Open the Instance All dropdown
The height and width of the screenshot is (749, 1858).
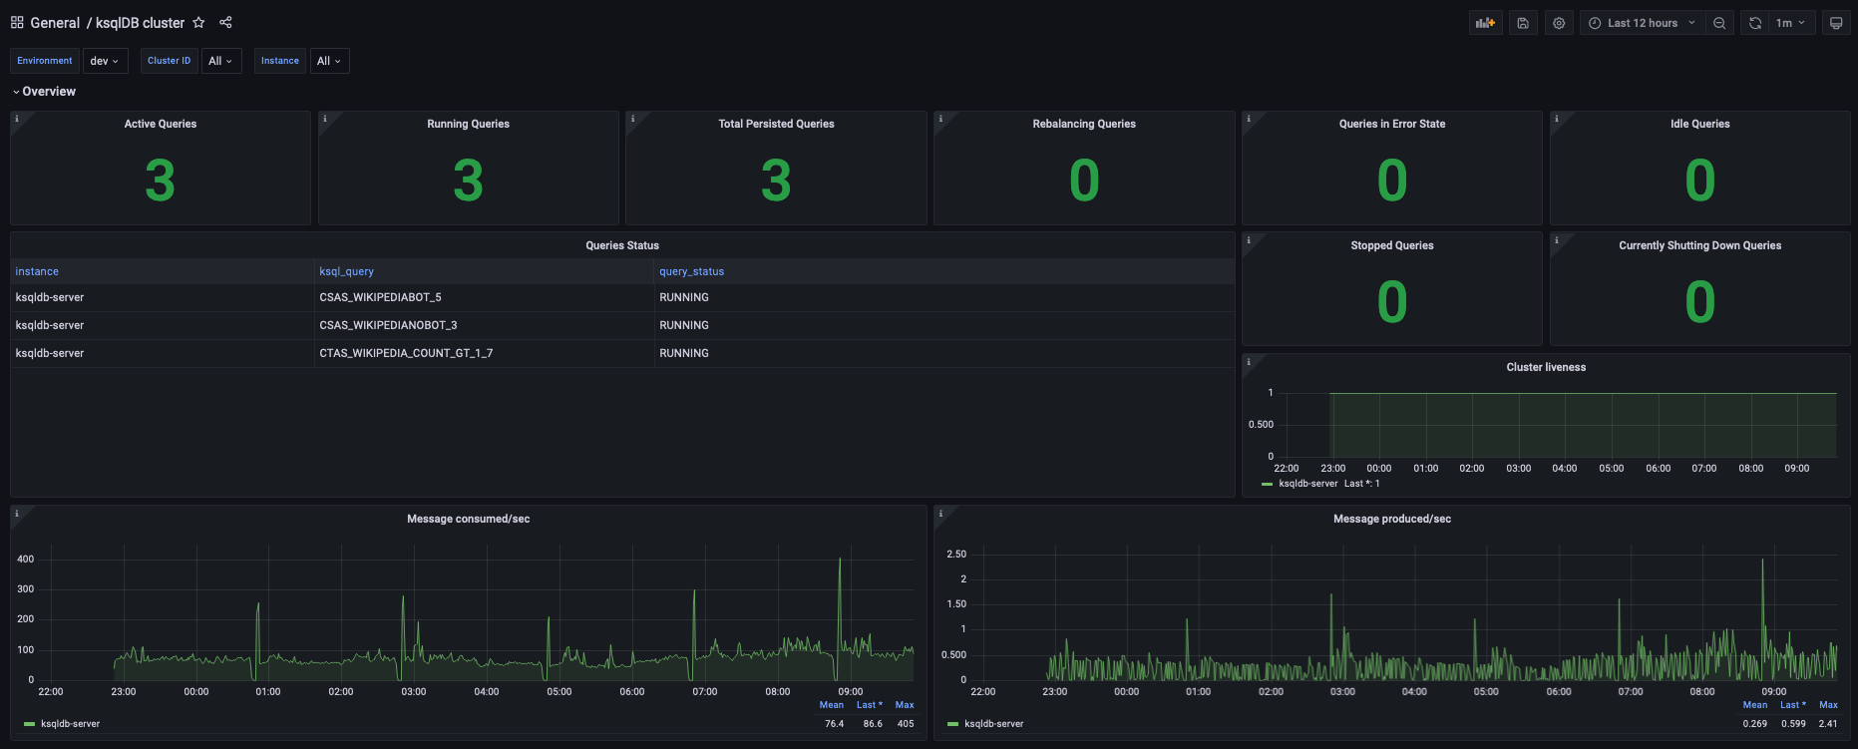pyautogui.click(x=329, y=61)
